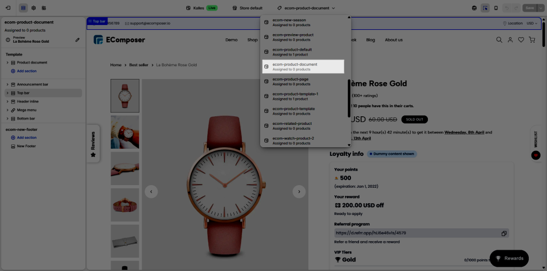Image resolution: width=547 pixels, height=271 pixels.
Task: Click the pencil icon to change preview
Action: [x=77, y=39]
